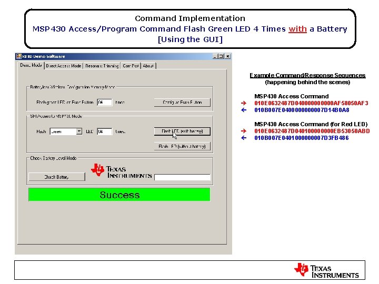This screenshot has height=284, width=379.
Task: Click command text 010E0632487D040000000000AF58050AF3
Action: (x=311, y=103)
